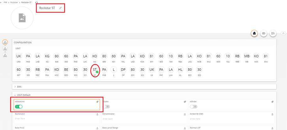Select the L unit
This screenshot has width=287, height=130.
tap(114, 70)
